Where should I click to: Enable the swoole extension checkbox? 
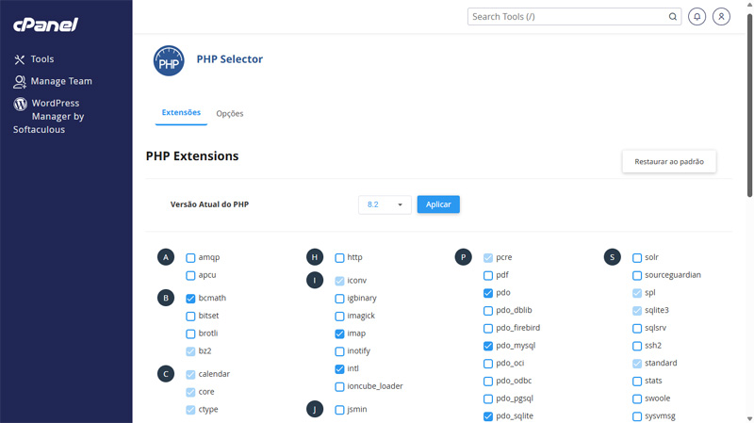[637, 399]
